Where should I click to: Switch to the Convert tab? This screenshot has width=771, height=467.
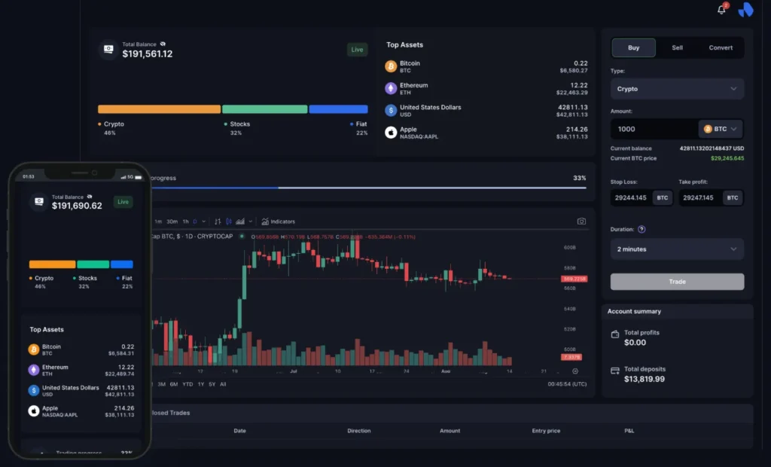point(720,47)
